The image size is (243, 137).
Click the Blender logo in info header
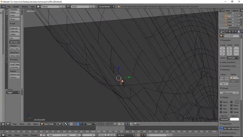tap(119, 7)
